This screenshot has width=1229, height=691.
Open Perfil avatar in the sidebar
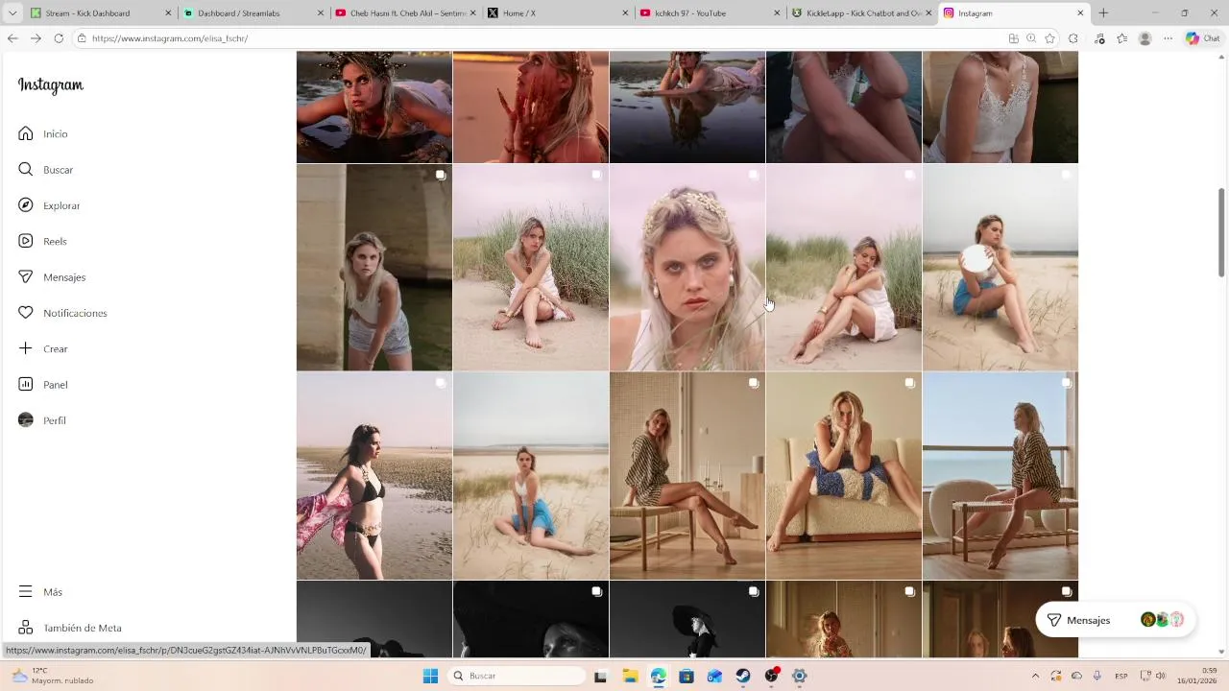click(26, 420)
